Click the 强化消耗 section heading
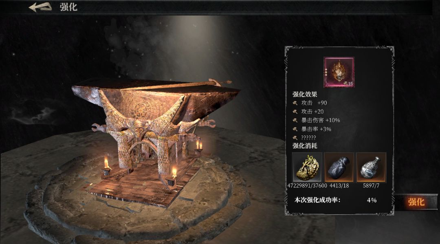This screenshot has height=244, width=440. (x=305, y=145)
